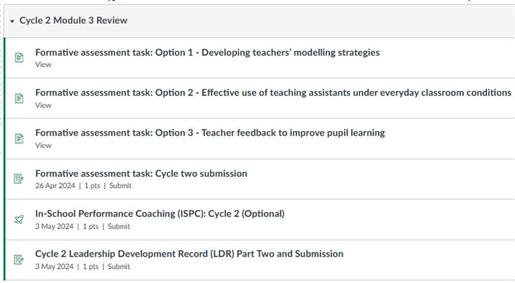Click assignment icon beside Leadership Development Record
Image resolution: width=515 pixels, height=283 pixels.
(x=19, y=260)
